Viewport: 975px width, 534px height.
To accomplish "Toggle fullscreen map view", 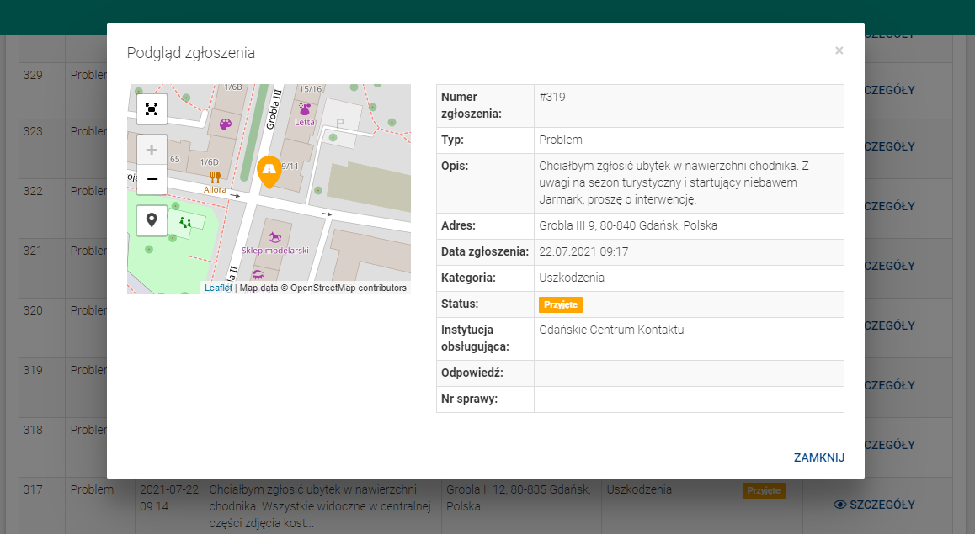I will pyautogui.click(x=152, y=109).
